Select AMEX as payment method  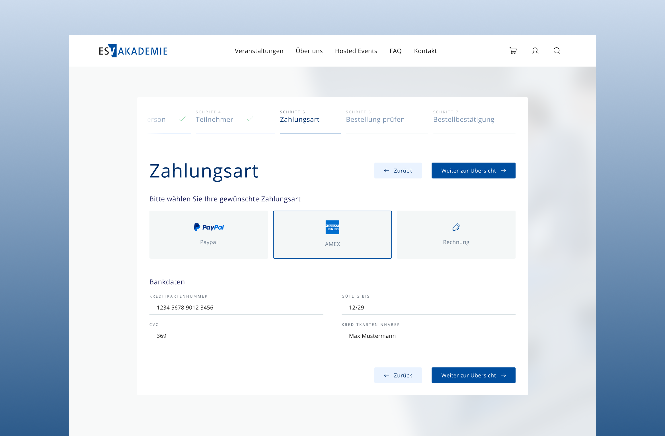[x=332, y=234]
